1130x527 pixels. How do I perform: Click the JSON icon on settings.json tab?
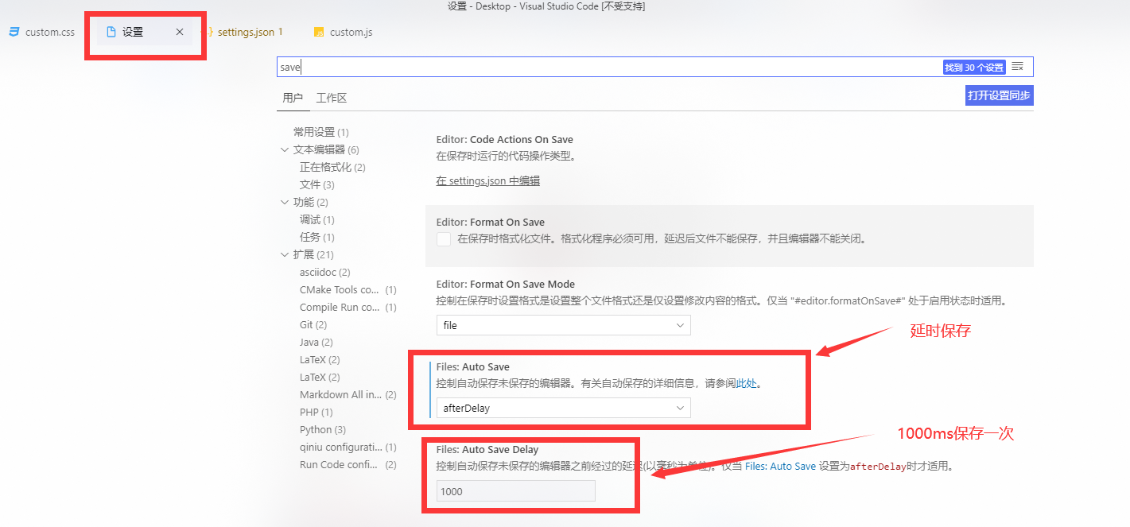(x=211, y=32)
